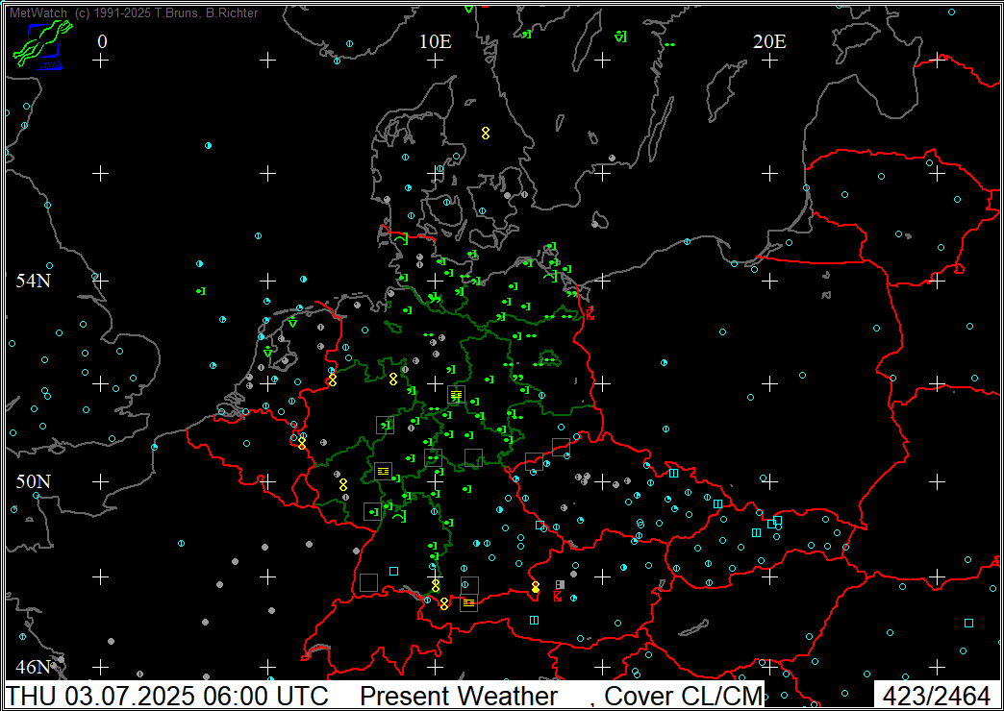Select the green arc symbol on the Danish-German border
This screenshot has width=1004, height=711.
click(x=401, y=239)
